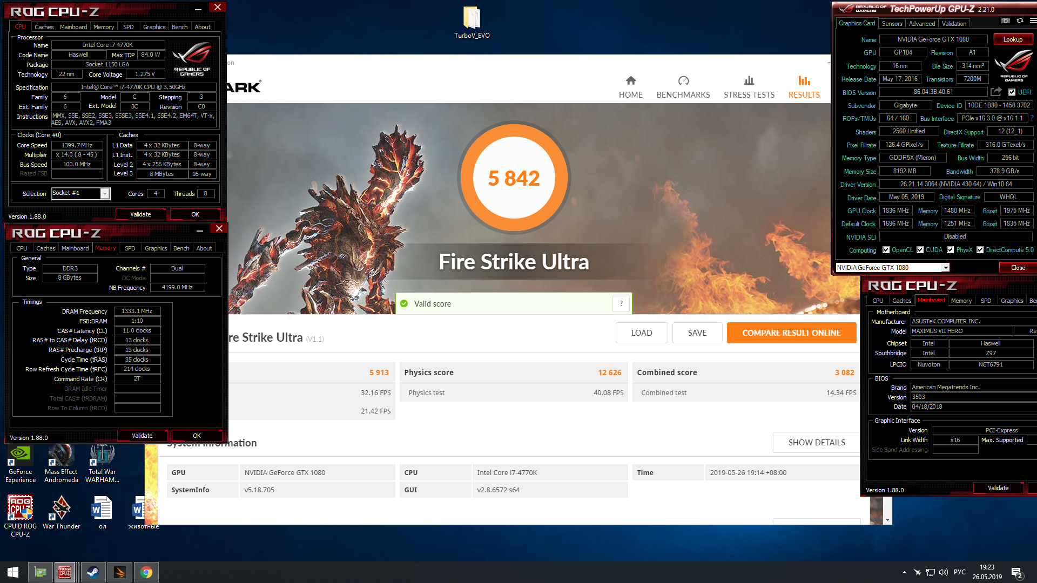The height and width of the screenshot is (583, 1037).
Task: Click LOAD button in 3DMark
Action: tap(642, 333)
